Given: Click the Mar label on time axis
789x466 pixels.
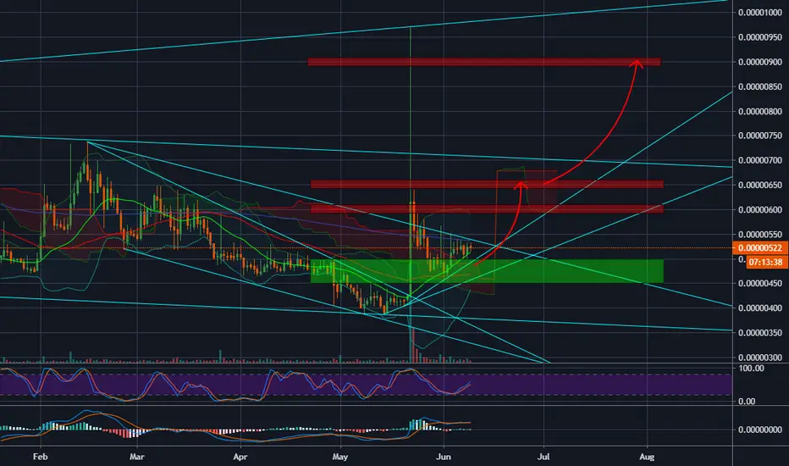Looking at the screenshot, I should pyautogui.click(x=137, y=457).
